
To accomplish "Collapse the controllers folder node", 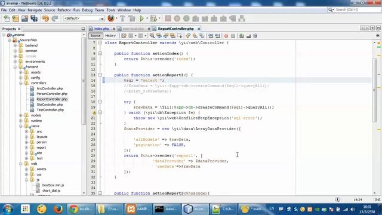I will (21, 83).
